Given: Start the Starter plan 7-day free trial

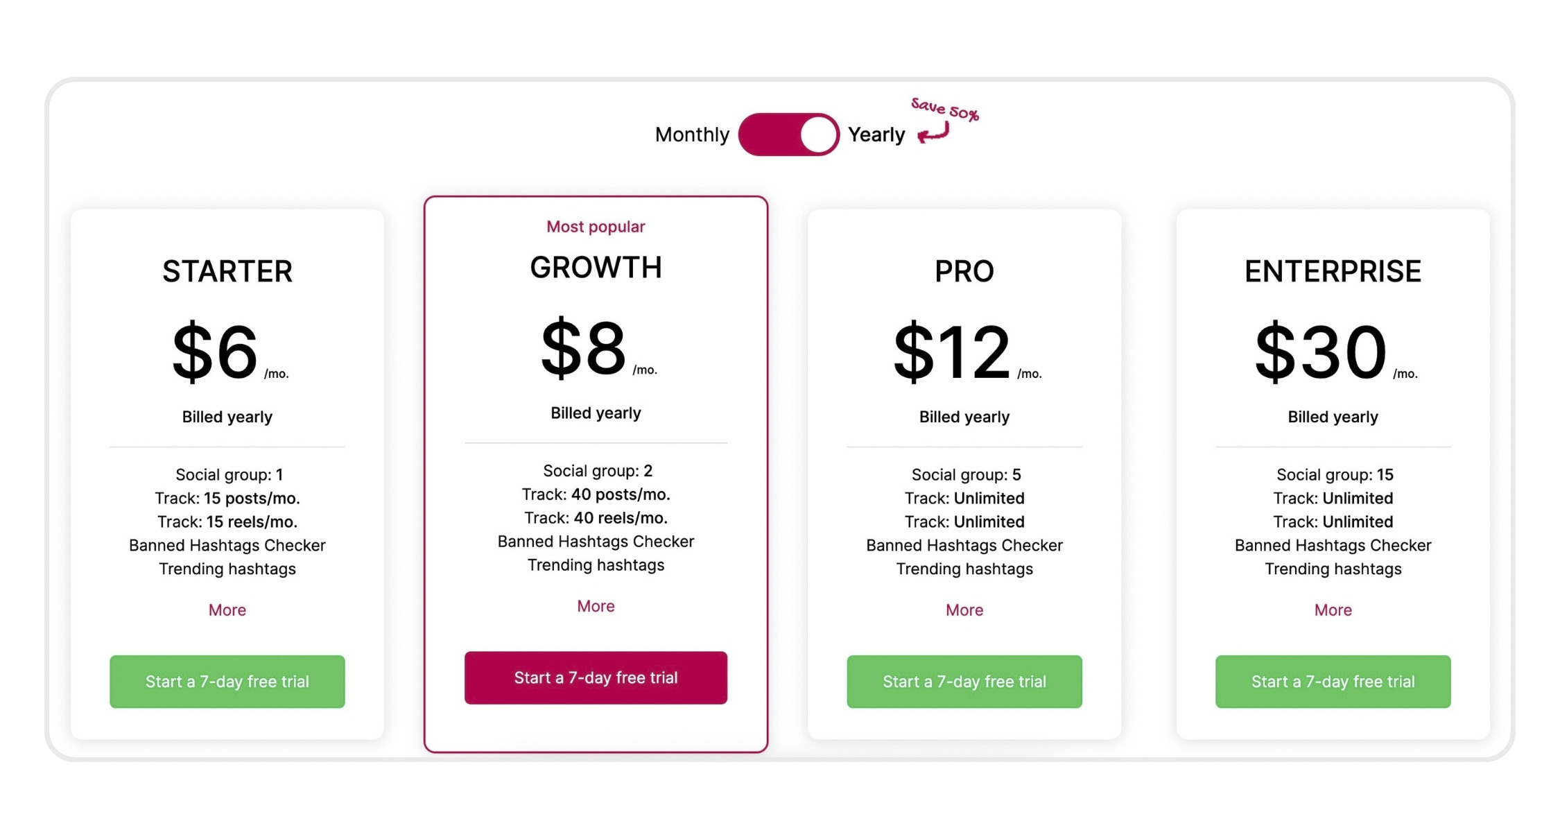Looking at the screenshot, I should pyautogui.click(x=227, y=682).
